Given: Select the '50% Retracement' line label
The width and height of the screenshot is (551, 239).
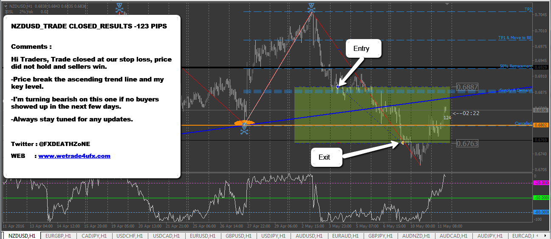Looking at the screenshot, I should click(516, 66).
